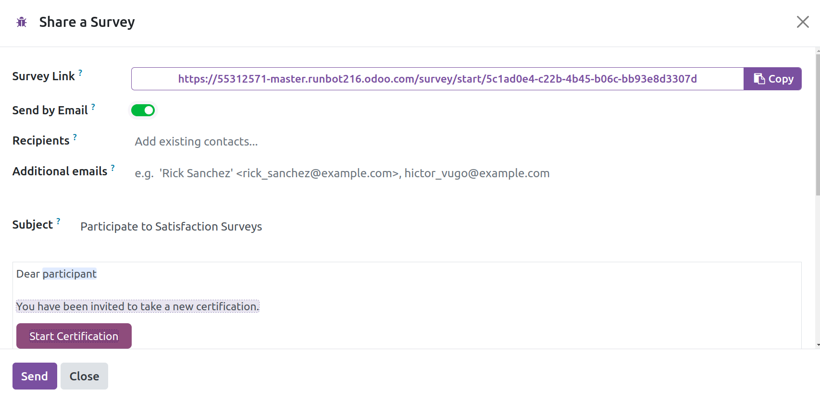Select the survey link URL field
This screenshot has height=402, width=820.
437,79
